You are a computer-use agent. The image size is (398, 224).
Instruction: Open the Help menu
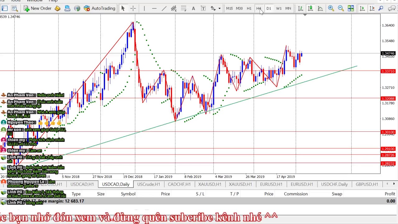click(53, 1)
